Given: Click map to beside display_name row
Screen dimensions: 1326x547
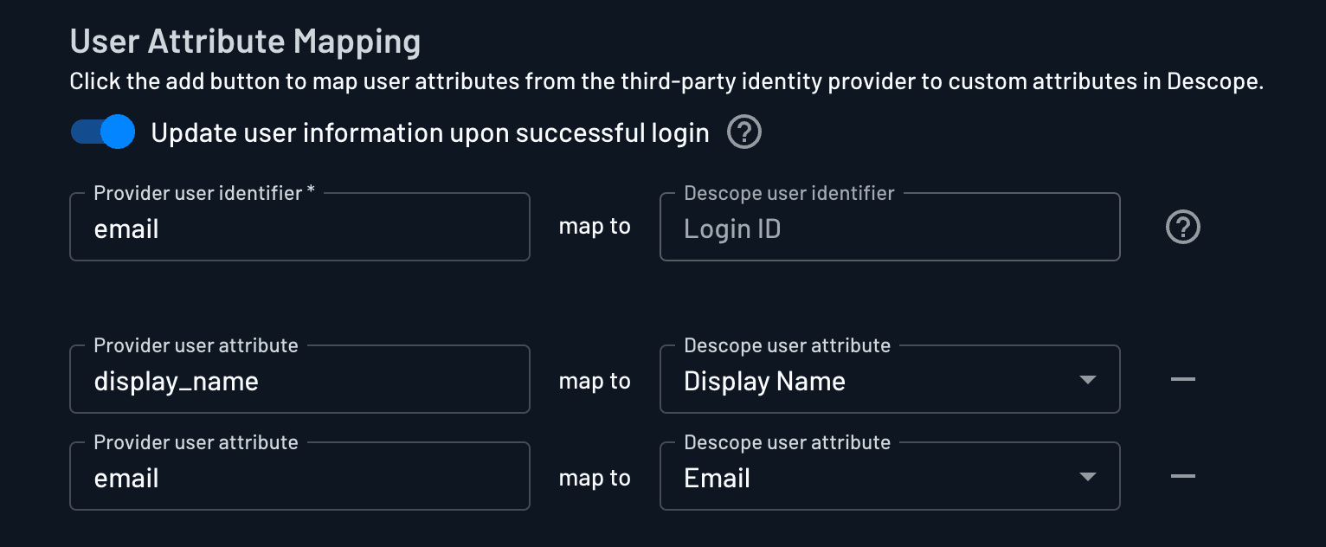Looking at the screenshot, I should pos(595,379).
